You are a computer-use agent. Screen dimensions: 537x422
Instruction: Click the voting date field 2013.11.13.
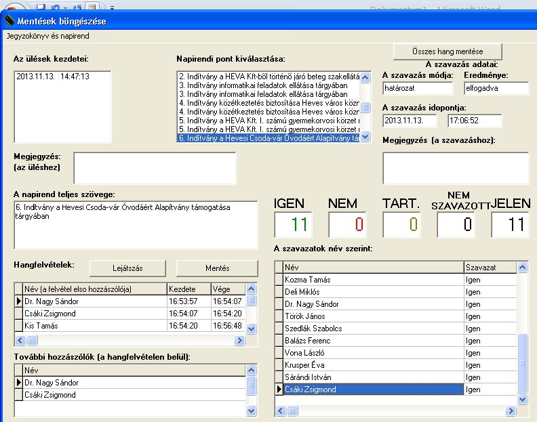coord(410,121)
